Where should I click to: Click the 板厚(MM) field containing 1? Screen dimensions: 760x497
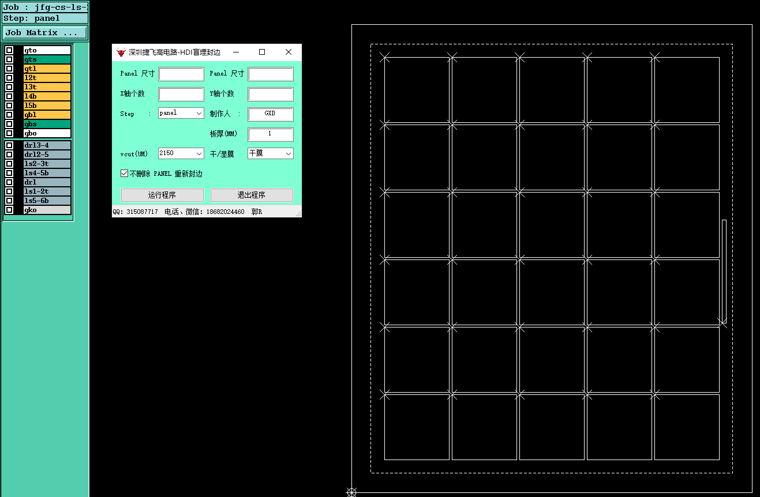tap(271, 134)
